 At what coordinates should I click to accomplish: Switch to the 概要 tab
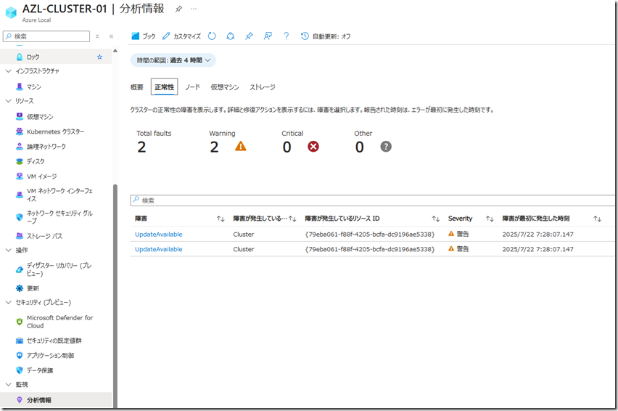pyautogui.click(x=137, y=87)
